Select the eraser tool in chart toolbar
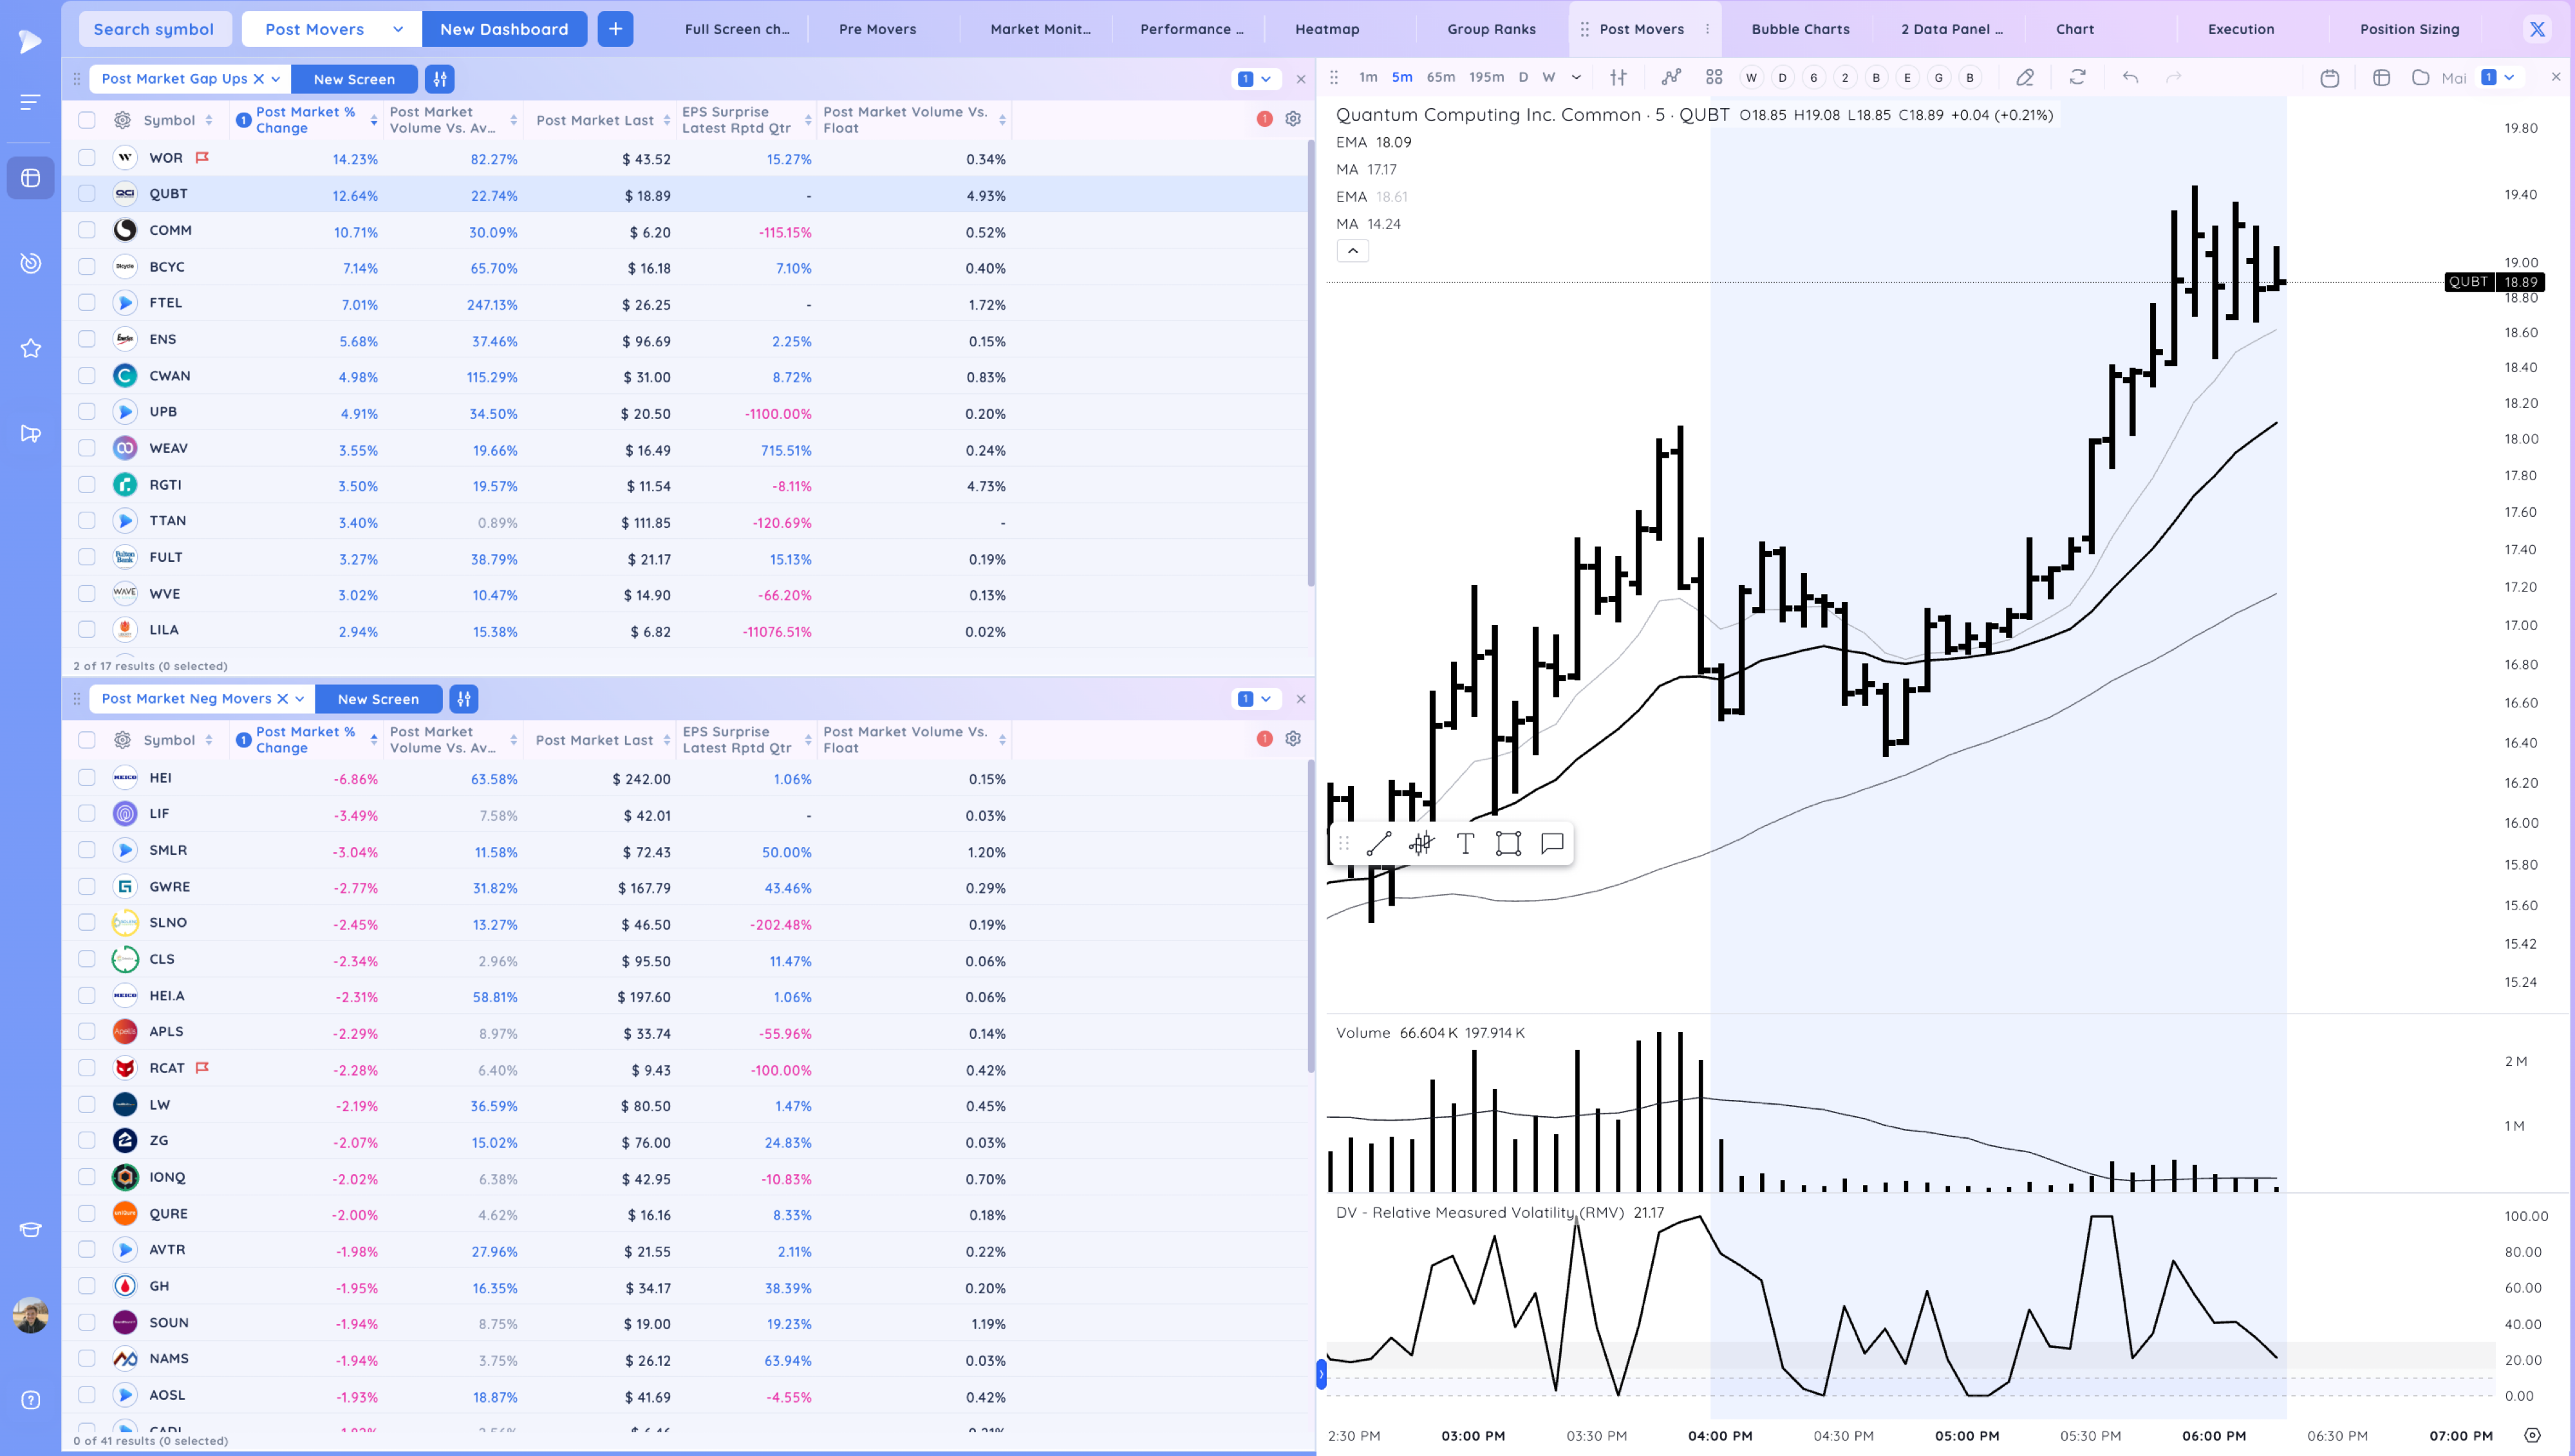 coord(2025,77)
